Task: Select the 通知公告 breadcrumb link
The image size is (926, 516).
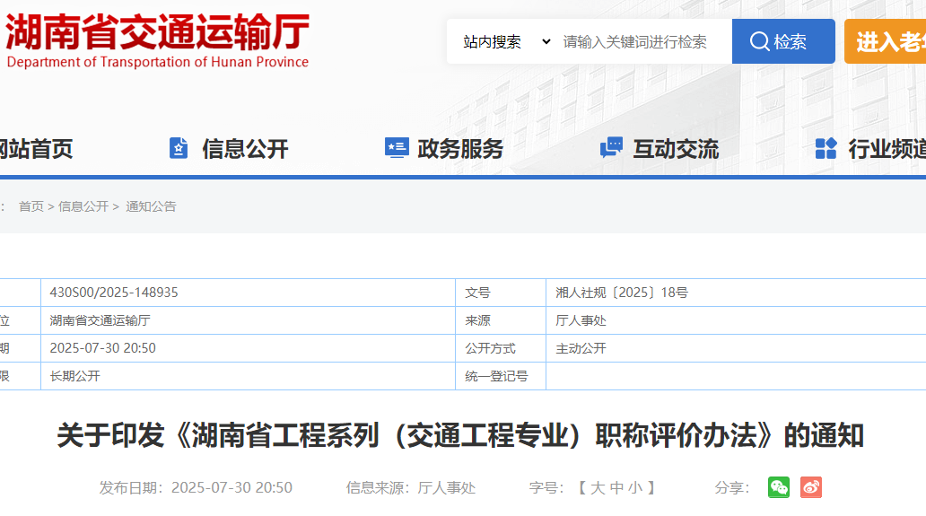Action: (151, 206)
